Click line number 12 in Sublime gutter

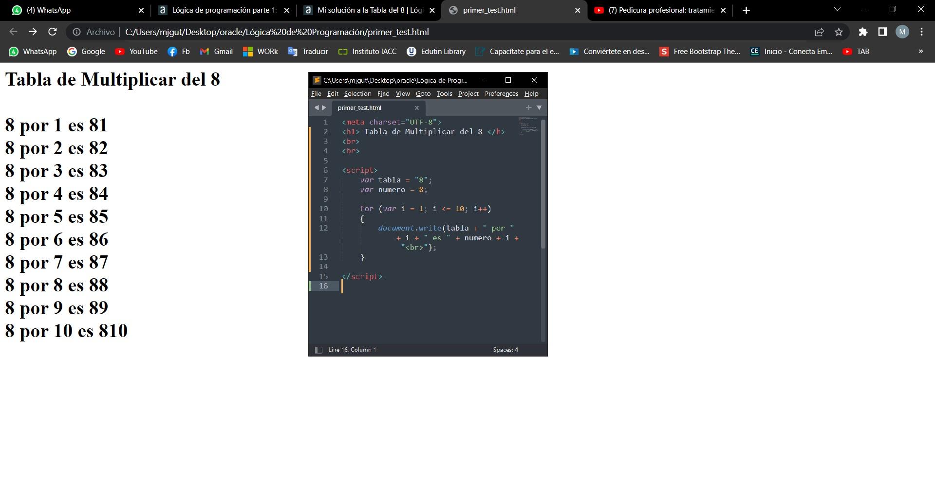323,228
